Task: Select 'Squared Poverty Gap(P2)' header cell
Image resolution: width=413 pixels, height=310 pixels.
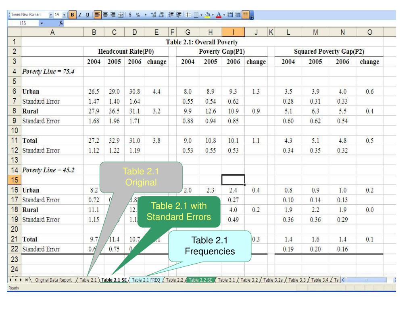Action: point(329,51)
